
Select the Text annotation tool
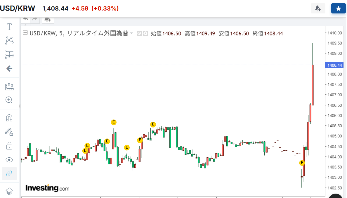(9, 27)
